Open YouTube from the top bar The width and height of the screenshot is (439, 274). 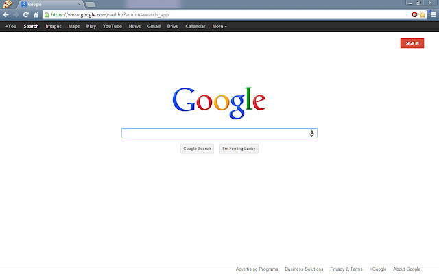click(x=112, y=26)
